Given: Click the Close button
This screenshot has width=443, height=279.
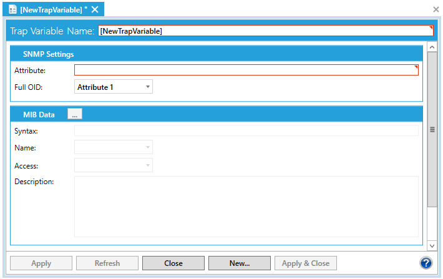Looking at the screenshot, I should [x=173, y=263].
